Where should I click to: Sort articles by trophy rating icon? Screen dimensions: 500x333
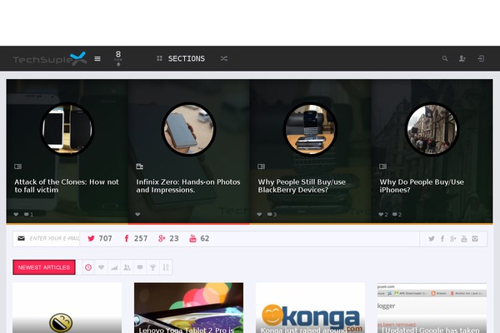coord(152,267)
